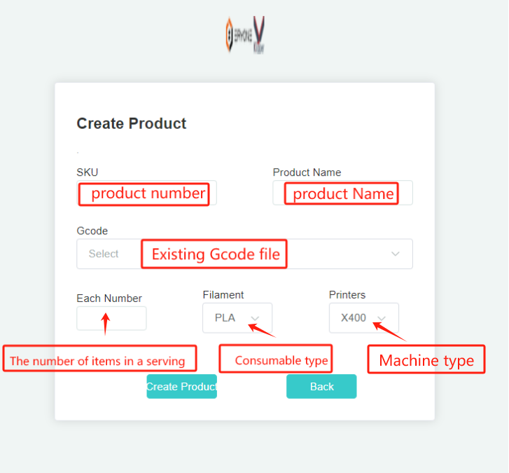This screenshot has height=473, width=509.
Task: Focus the Each Number input box
Action: click(x=111, y=318)
